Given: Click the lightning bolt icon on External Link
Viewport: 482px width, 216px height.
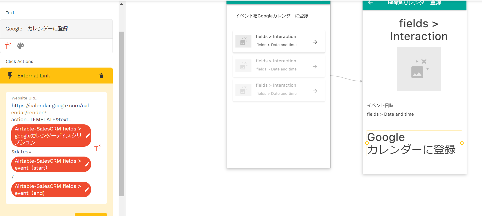Looking at the screenshot, I should 10,76.
